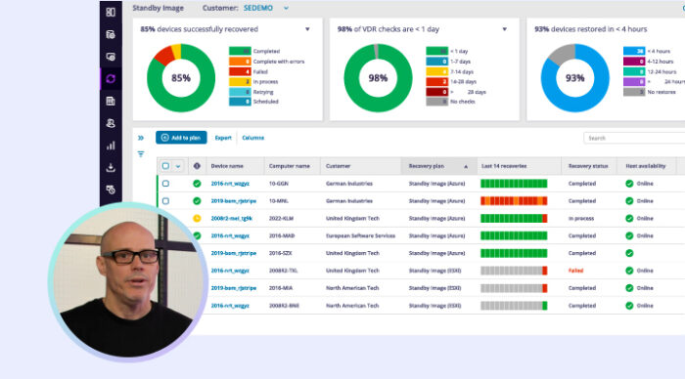Open the filter icon above the table
Image resolution: width=685 pixels, height=379 pixels.
[141, 154]
